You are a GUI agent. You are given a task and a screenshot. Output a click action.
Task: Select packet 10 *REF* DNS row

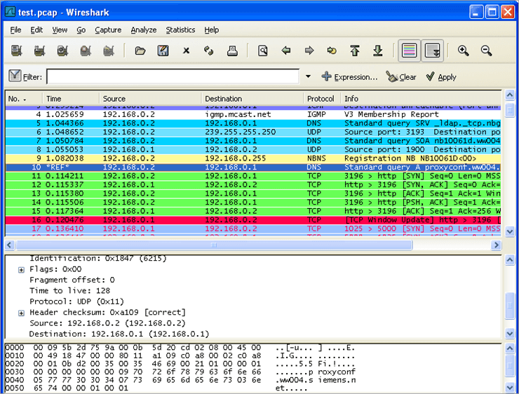click(253, 167)
